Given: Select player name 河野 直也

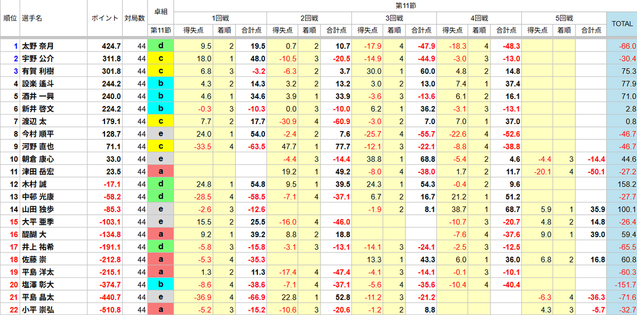Looking at the screenshot, I should pos(38,147).
